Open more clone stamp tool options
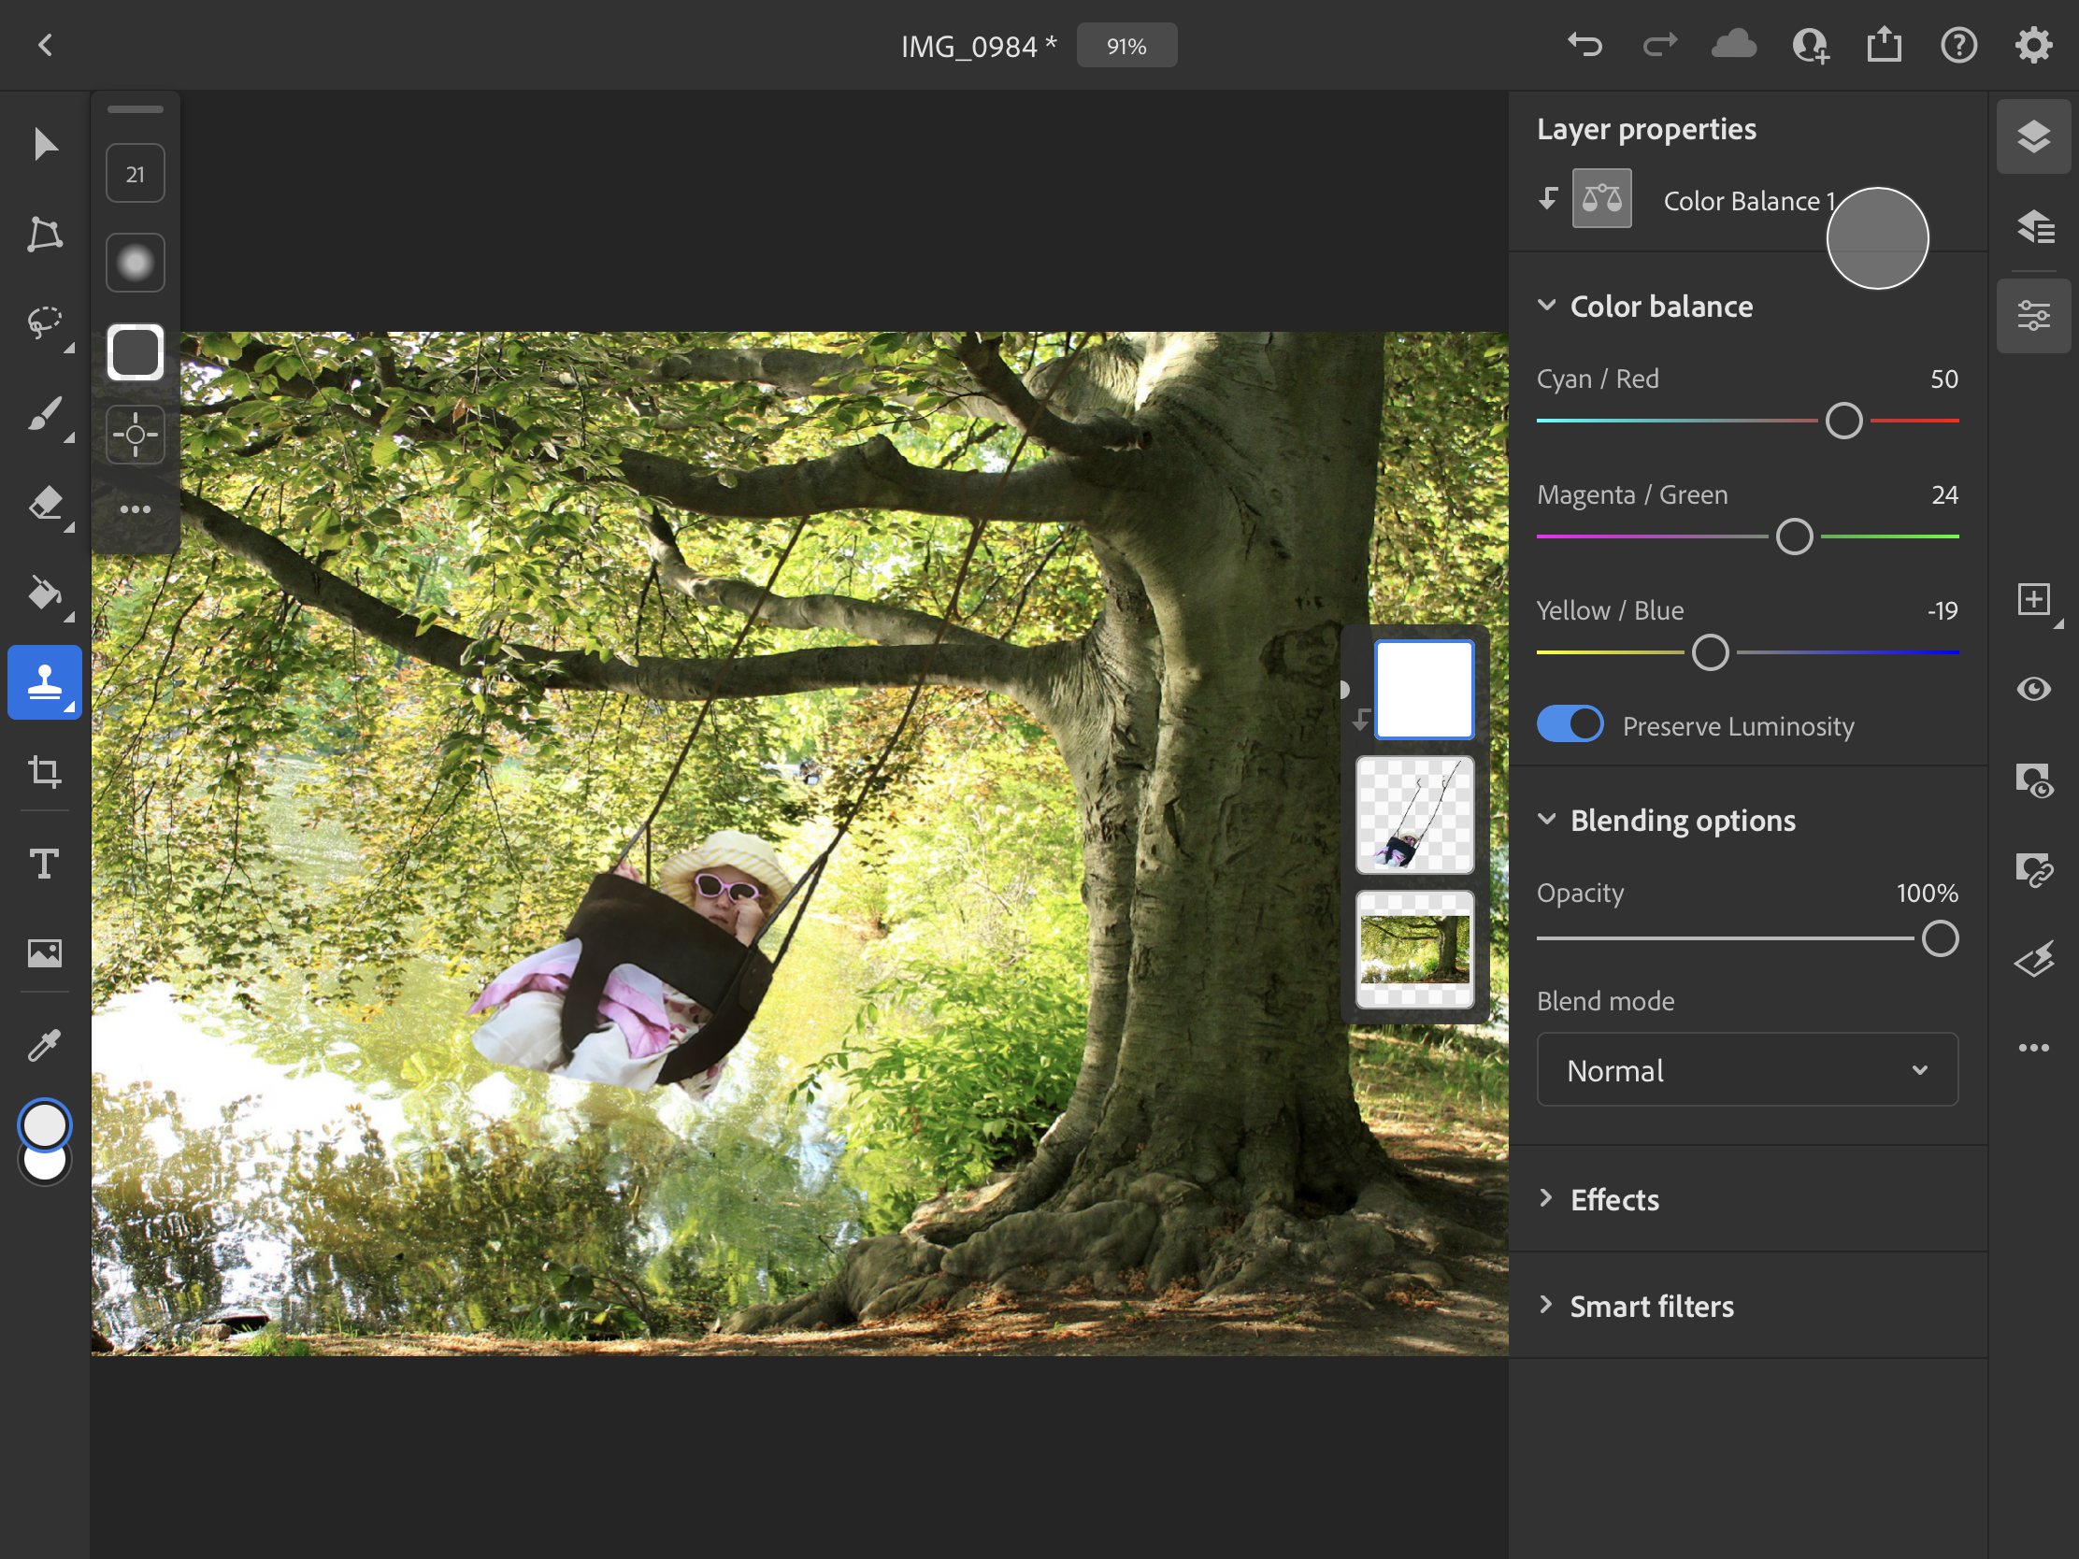Image resolution: width=2079 pixels, height=1559 pixels. (x=136, y=509)
